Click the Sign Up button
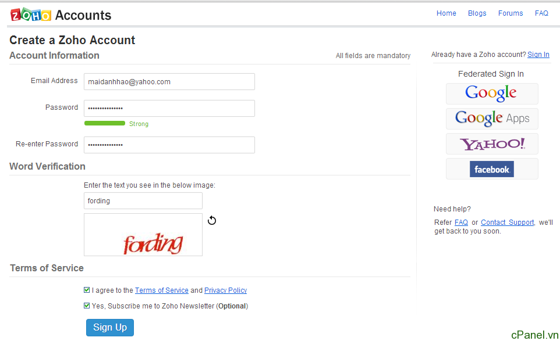Screen dimensions: 560x341 110,328
